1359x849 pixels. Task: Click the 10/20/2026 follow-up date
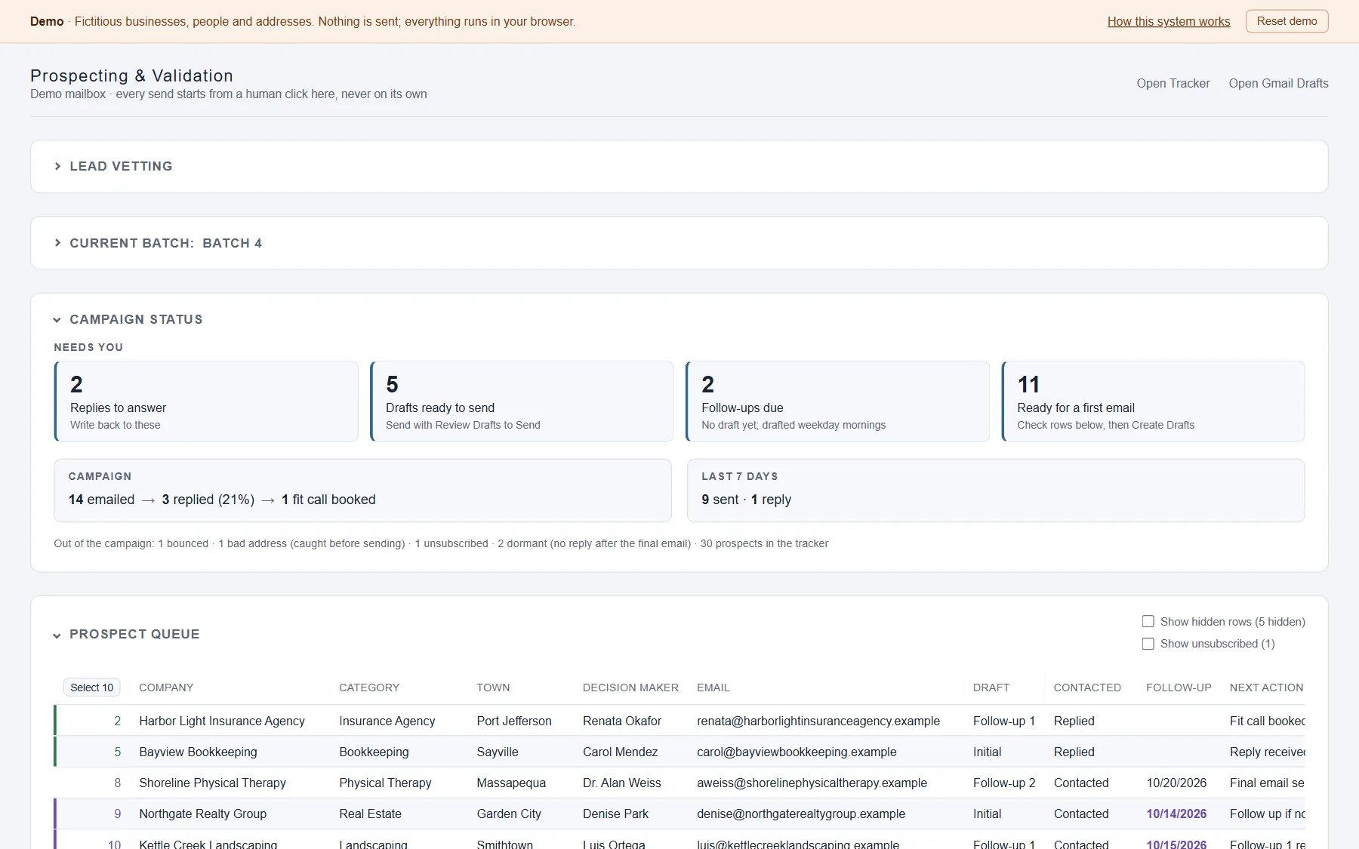1176,783
